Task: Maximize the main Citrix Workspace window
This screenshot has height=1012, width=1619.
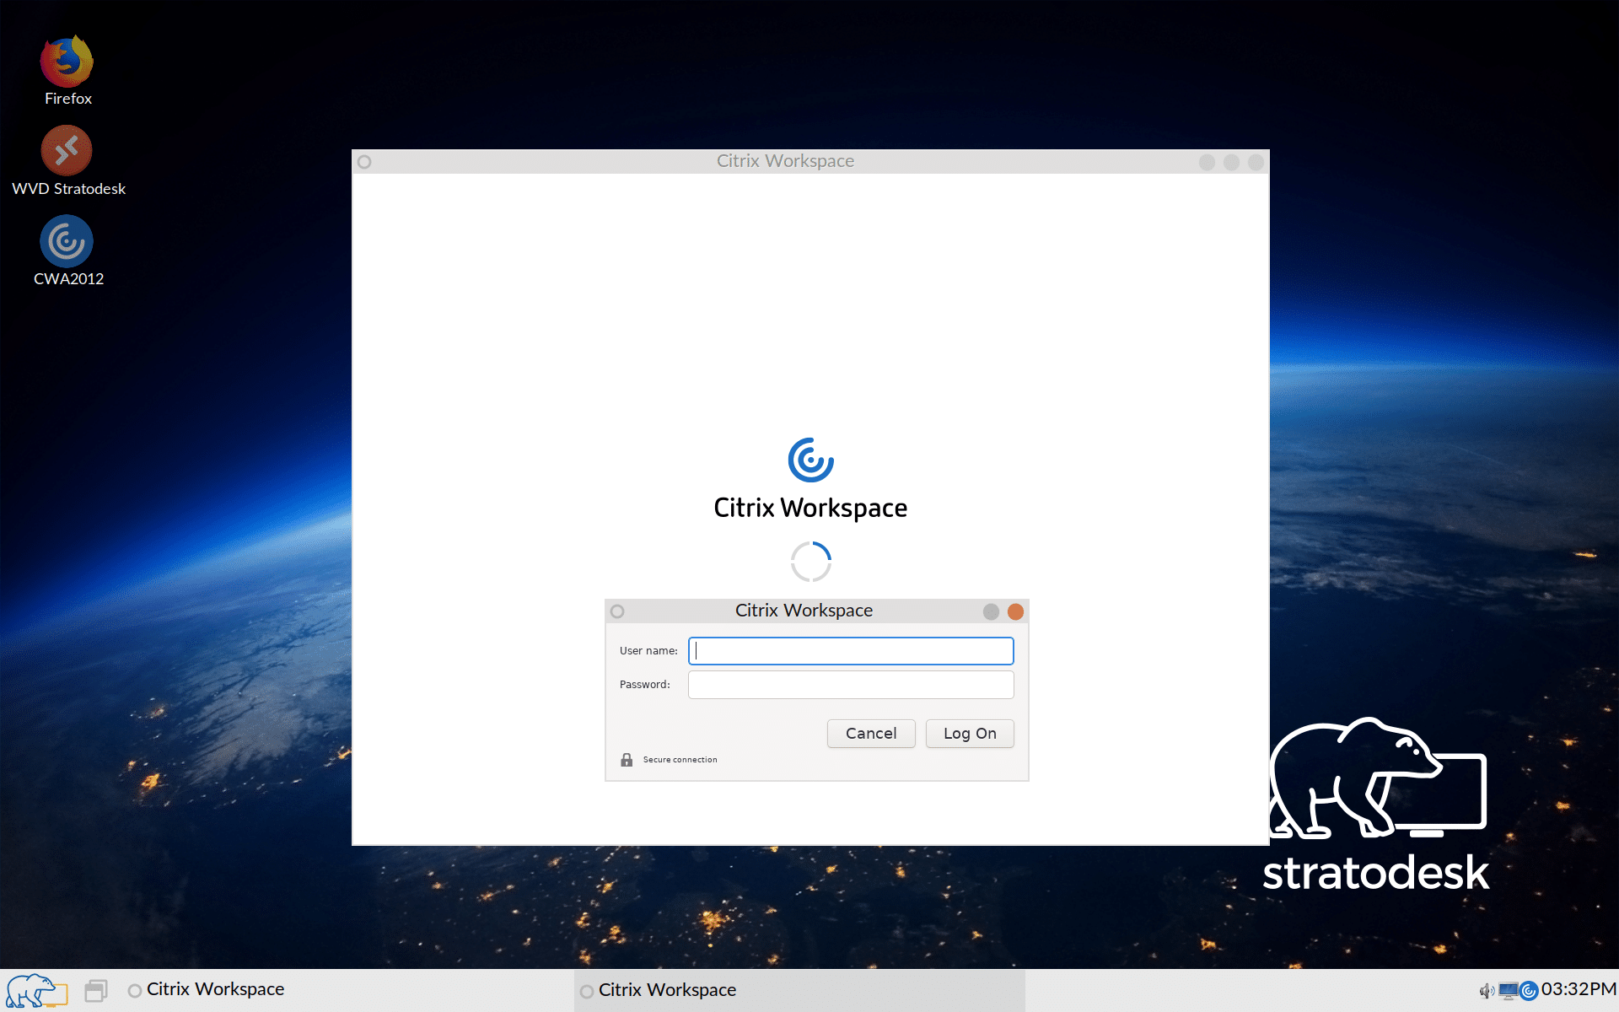Action: click(1231, 162)
